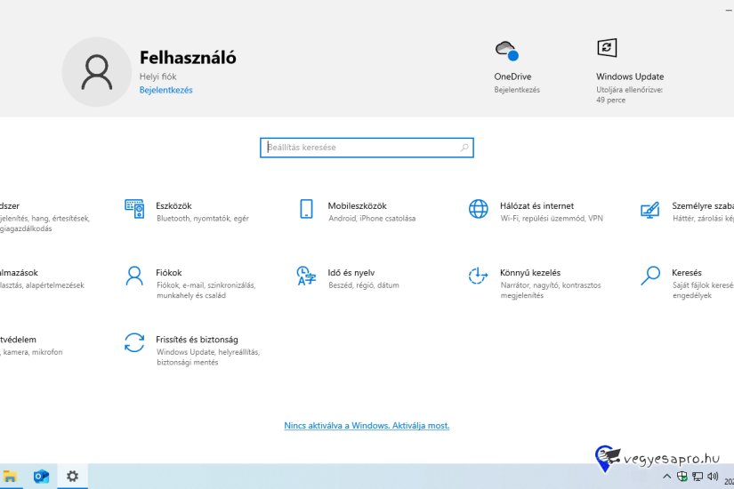The width and height of the screenshot is (734, 489).
Task: Open Eszközök (Devices) settings
Action: point(174,206)
